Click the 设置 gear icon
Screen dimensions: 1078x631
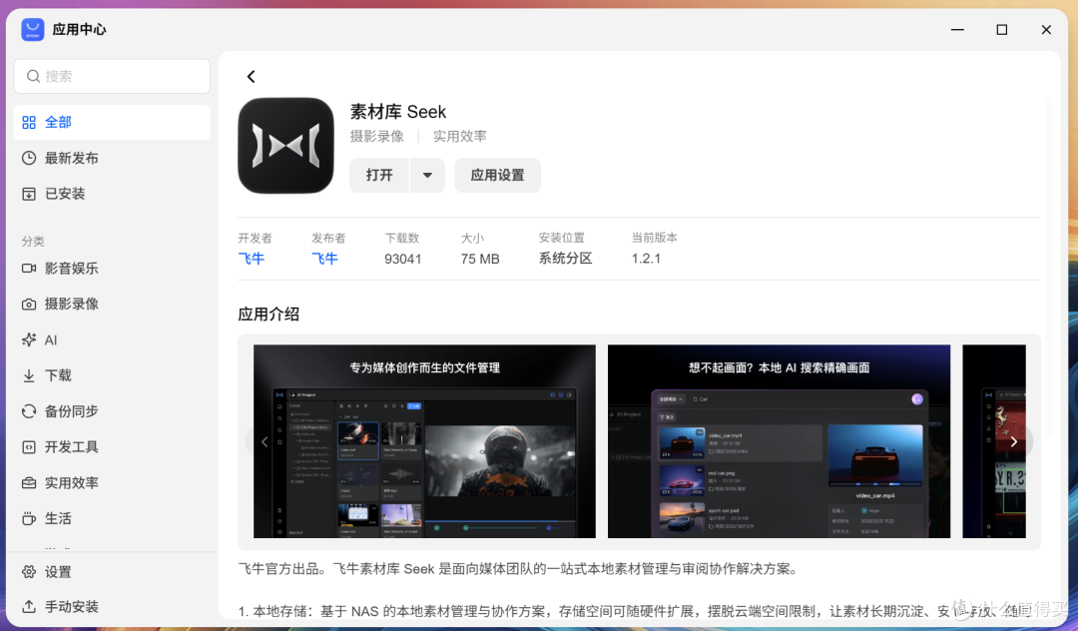(x=29, y=572)
